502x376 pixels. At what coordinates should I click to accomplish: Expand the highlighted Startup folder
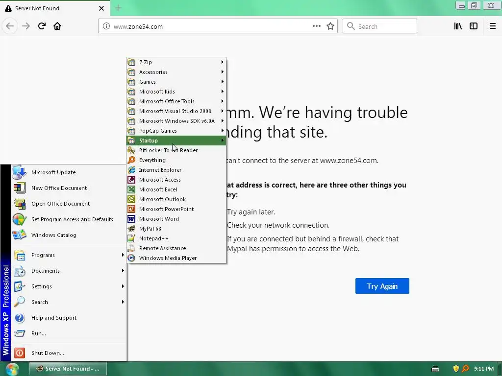176,141
